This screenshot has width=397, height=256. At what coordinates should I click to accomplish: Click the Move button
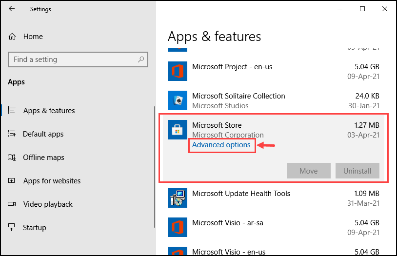tap(309, 171)
